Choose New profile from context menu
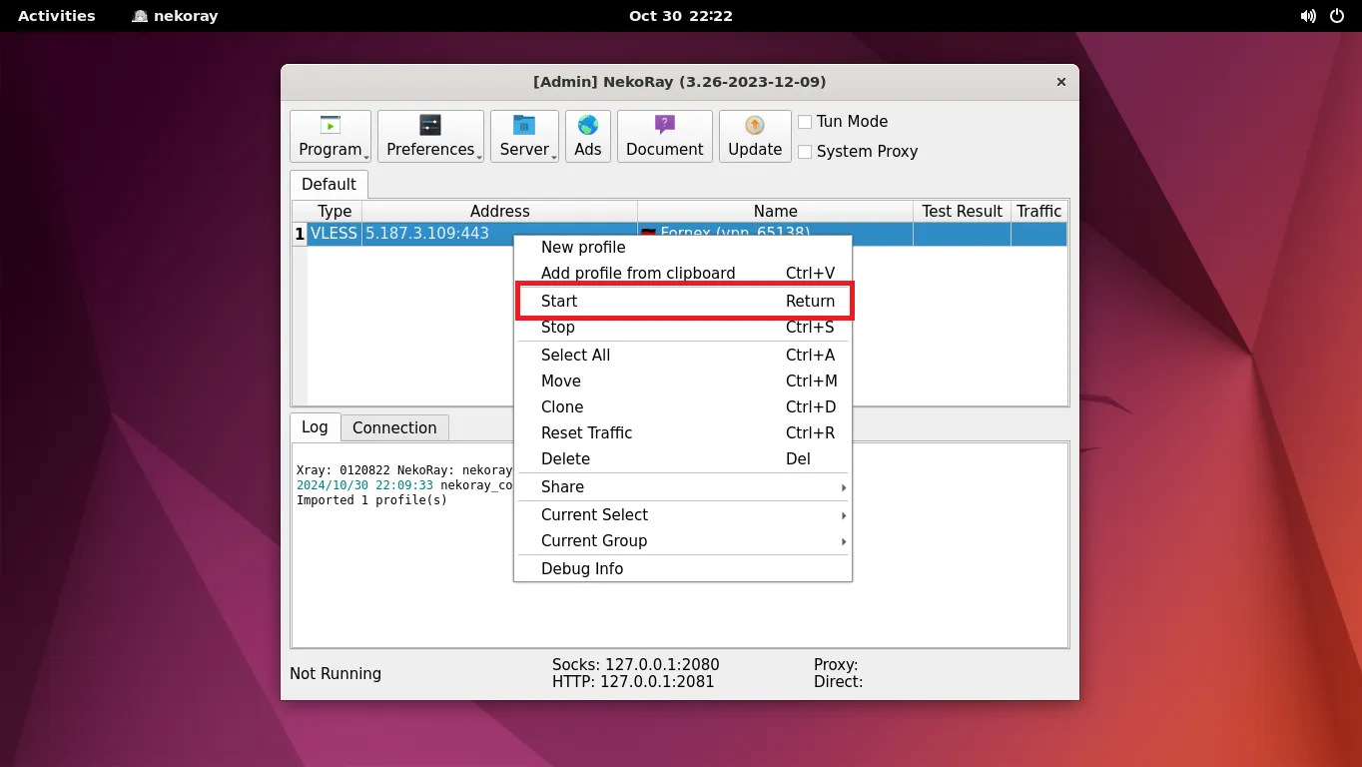 click(x=683, y=248)
